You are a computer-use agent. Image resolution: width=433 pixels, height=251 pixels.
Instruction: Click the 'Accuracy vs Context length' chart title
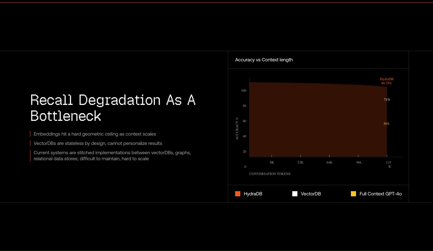coord(264,60)
